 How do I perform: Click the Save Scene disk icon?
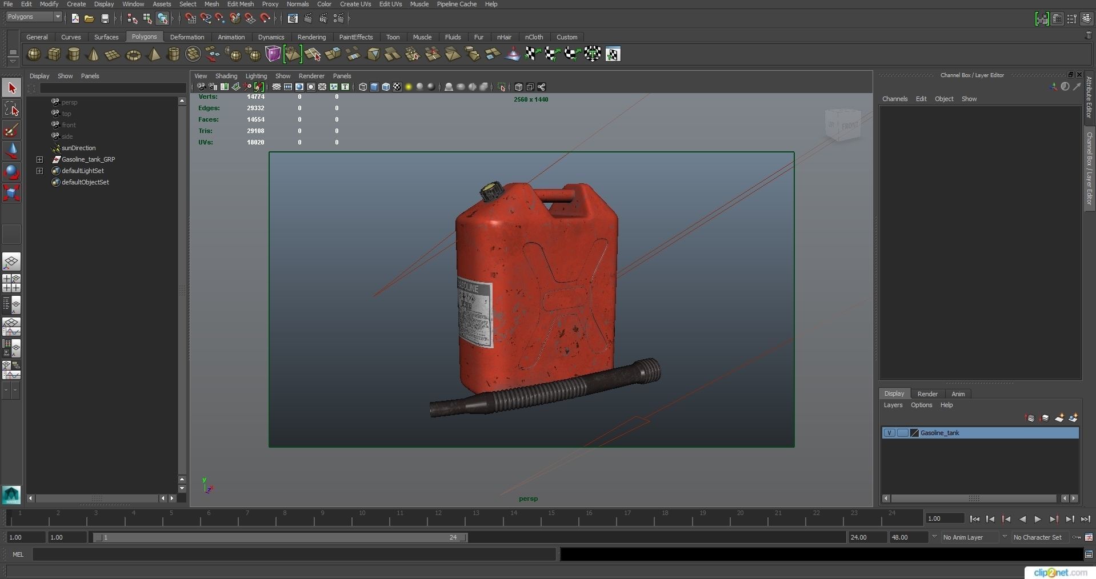pos(105,18)
